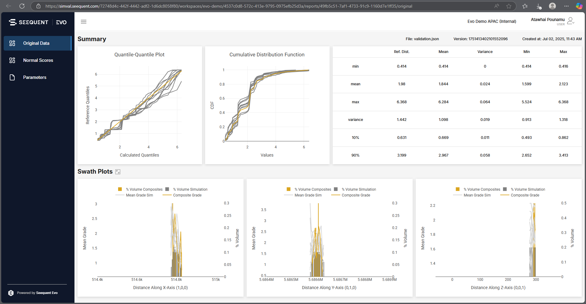Click the browser address bar URL

pos(229,6)
